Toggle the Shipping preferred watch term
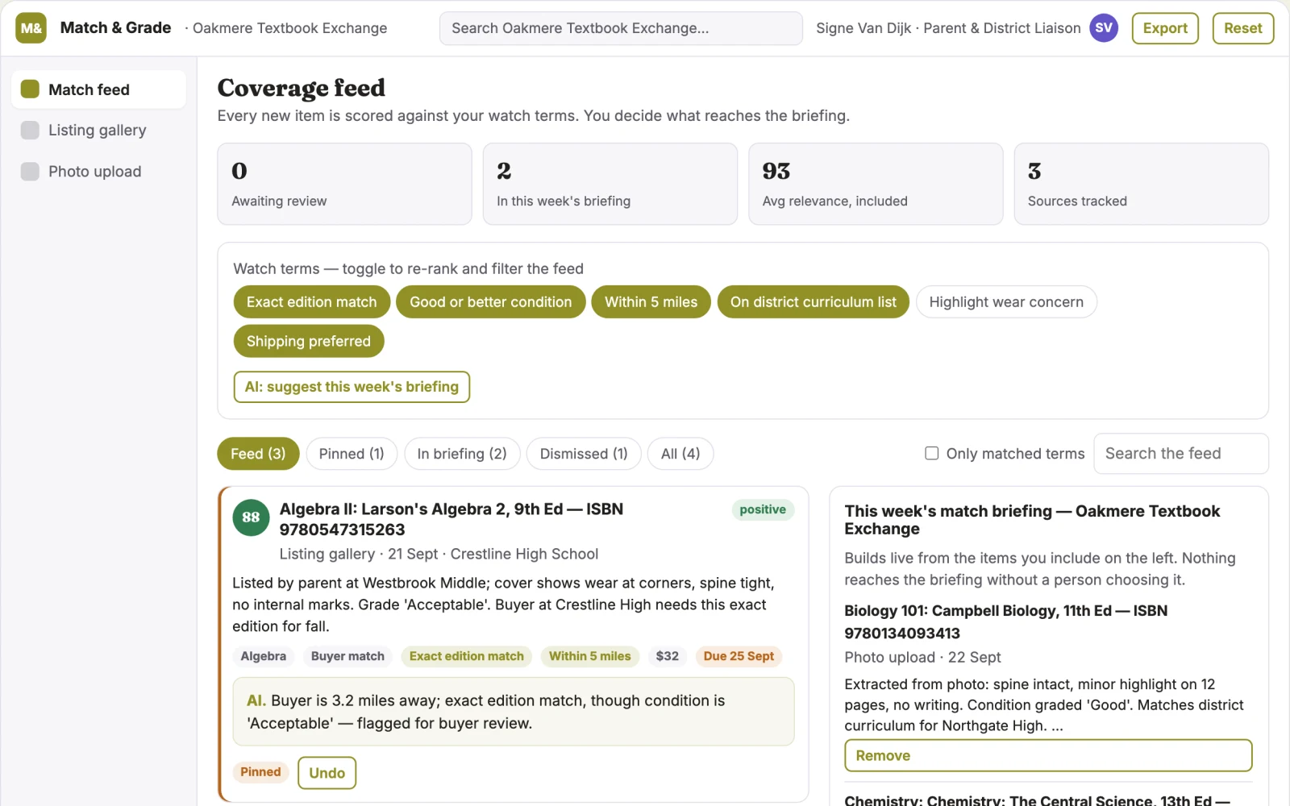The image size is (1290, 806). tap(309, 341)
